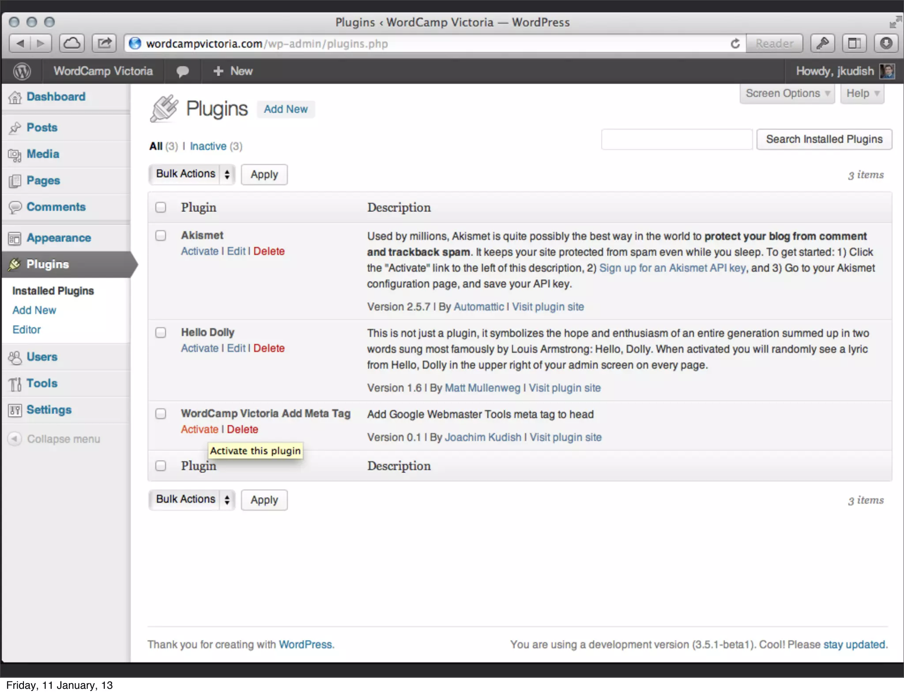Viewport: 904px width, 695px height.
Task: Open the comments bubble icon in admin bar
Action: (182, 71)
